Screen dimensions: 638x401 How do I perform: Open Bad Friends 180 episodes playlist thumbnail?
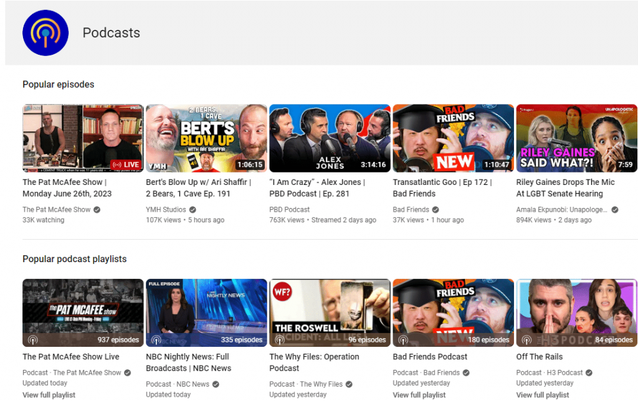[454, 313]
